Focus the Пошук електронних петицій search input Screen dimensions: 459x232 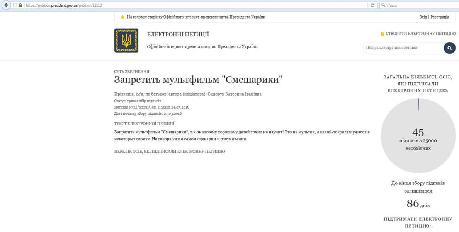point(403,48)
